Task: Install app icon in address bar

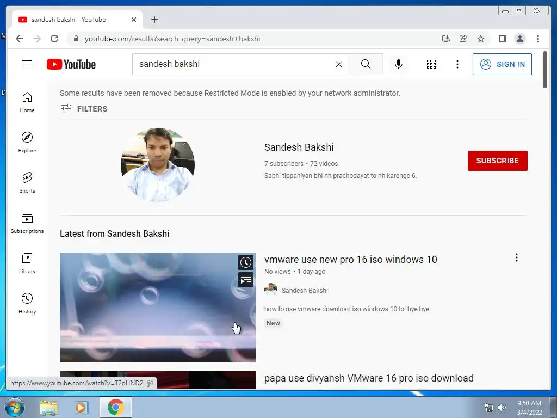Action: 446,39
